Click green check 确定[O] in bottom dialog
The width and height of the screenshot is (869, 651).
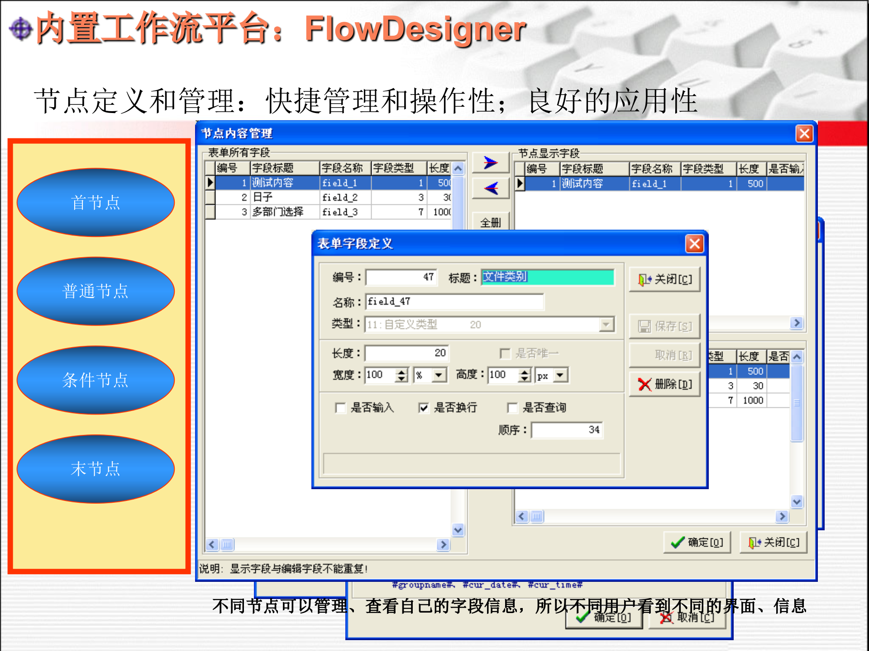click(x=604, y=618)
